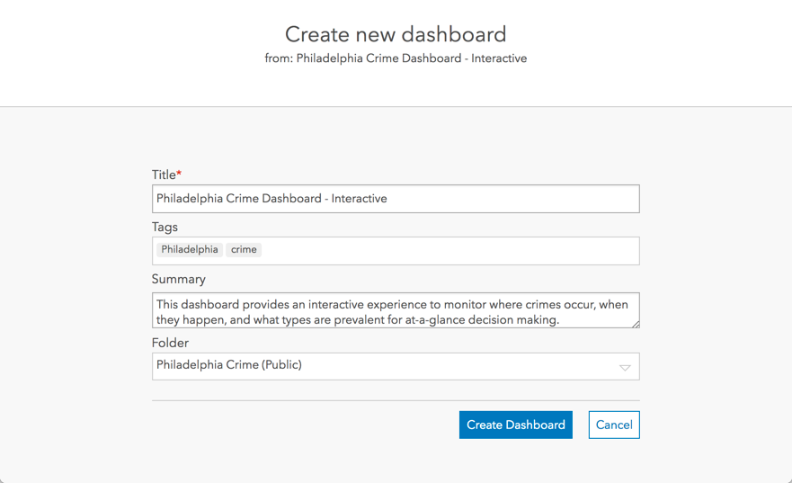Click the Folder field label

(x=170, y=343)
